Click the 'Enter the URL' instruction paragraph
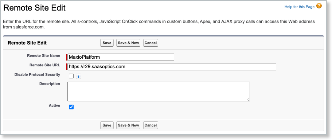 tap(159, 24)
